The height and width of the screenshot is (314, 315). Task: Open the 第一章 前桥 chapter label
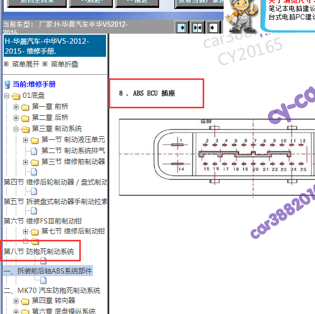[x=50, y=106]
